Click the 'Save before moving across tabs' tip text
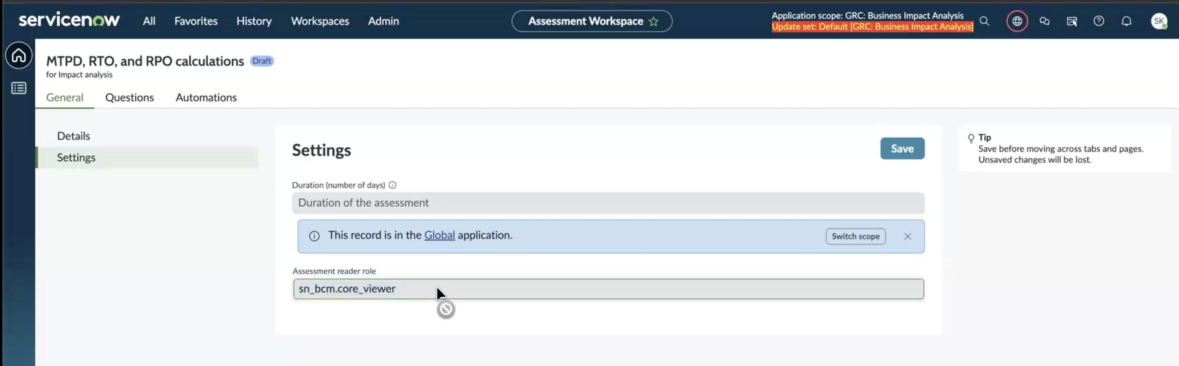The height and width of the screenshot is (366, 1179). (1060, 154)
